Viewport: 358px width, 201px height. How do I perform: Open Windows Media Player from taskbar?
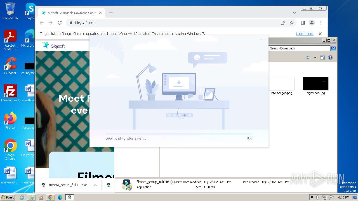coord(41,197)
